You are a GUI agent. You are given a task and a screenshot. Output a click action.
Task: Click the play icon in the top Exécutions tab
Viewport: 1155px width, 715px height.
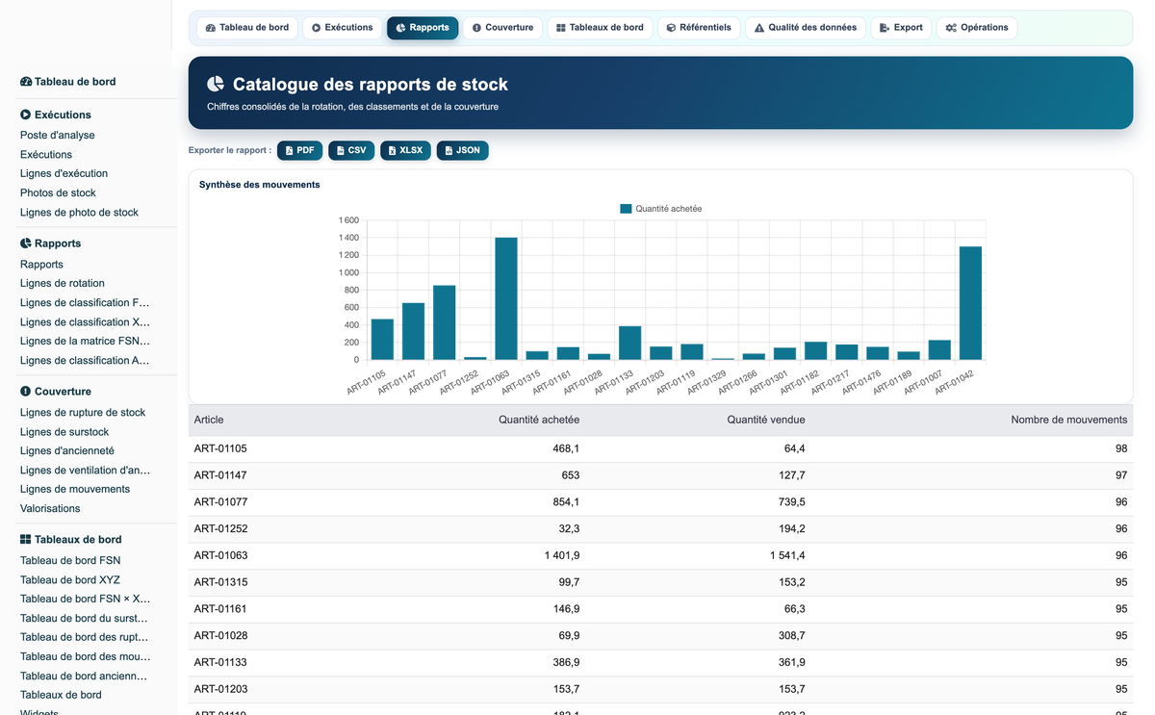(316, 28)
